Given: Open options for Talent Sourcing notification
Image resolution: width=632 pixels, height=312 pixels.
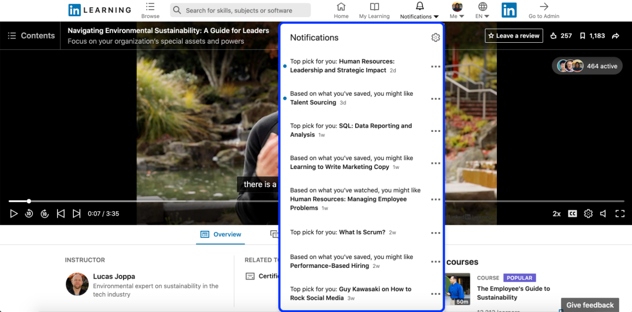Looking at the screenshot, I should pos(436,99).
